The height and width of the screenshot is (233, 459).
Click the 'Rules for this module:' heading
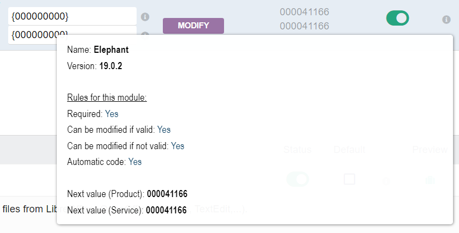107,98
